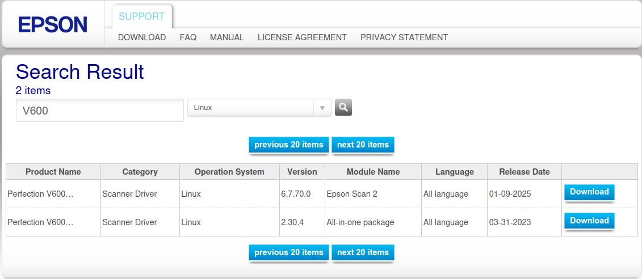Click the Module Name column header
642x279 pixels.
click(x=373, y=172)
